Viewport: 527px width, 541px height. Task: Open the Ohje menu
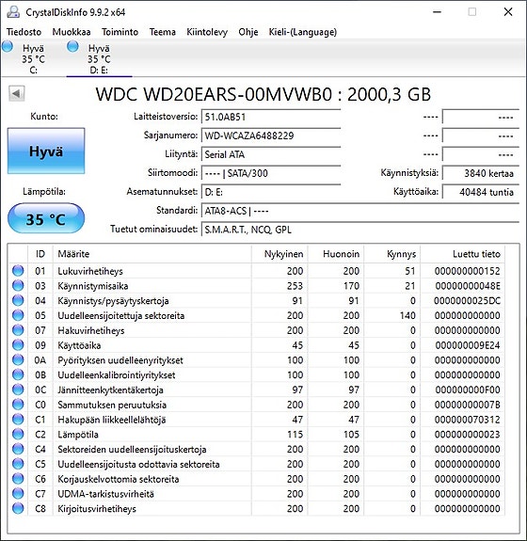coord(248,32)
